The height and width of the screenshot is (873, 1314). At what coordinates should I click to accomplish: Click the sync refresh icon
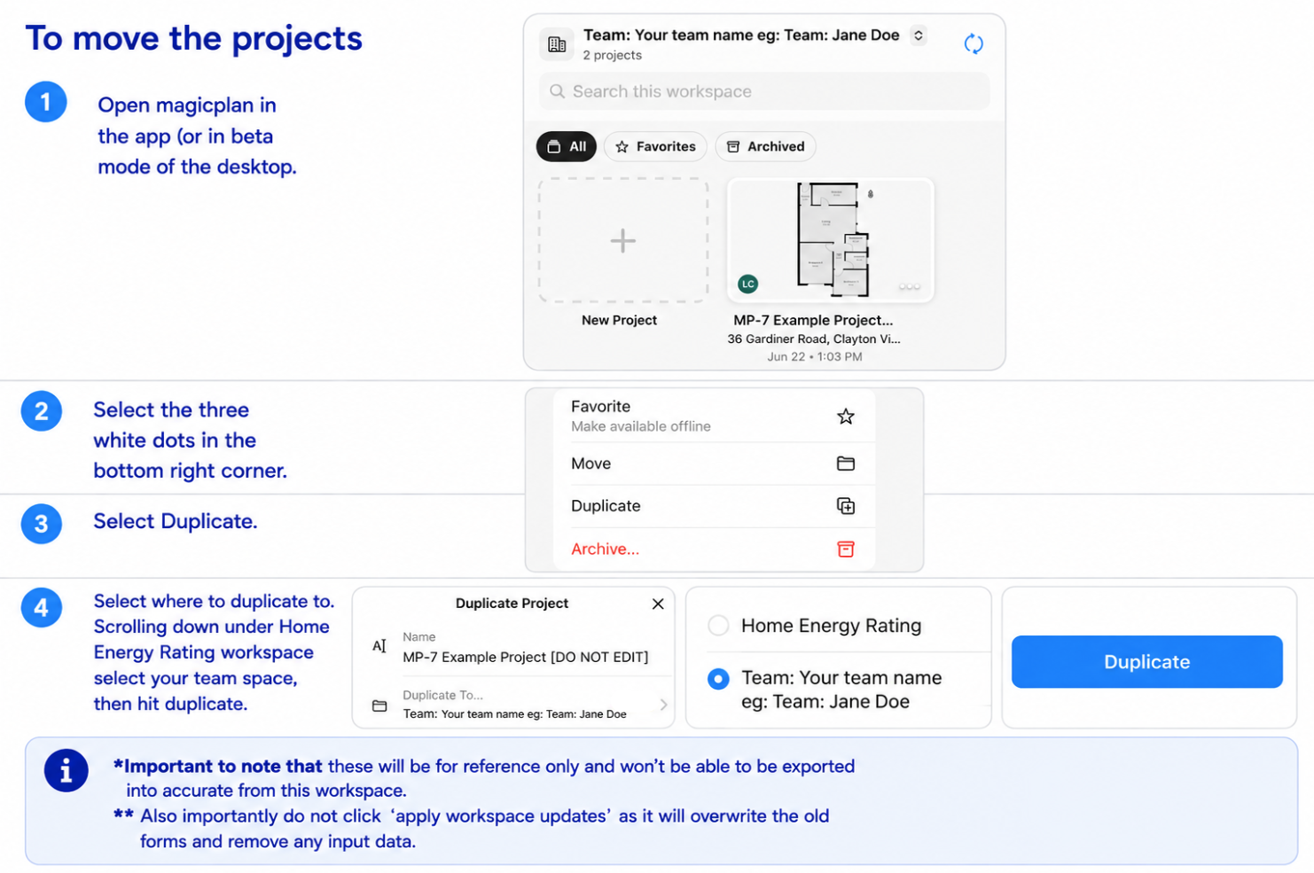point(974,43)
